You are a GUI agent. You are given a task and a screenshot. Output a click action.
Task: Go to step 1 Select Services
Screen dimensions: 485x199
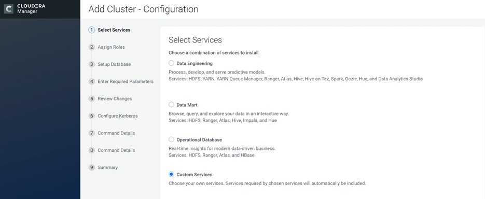109,30
